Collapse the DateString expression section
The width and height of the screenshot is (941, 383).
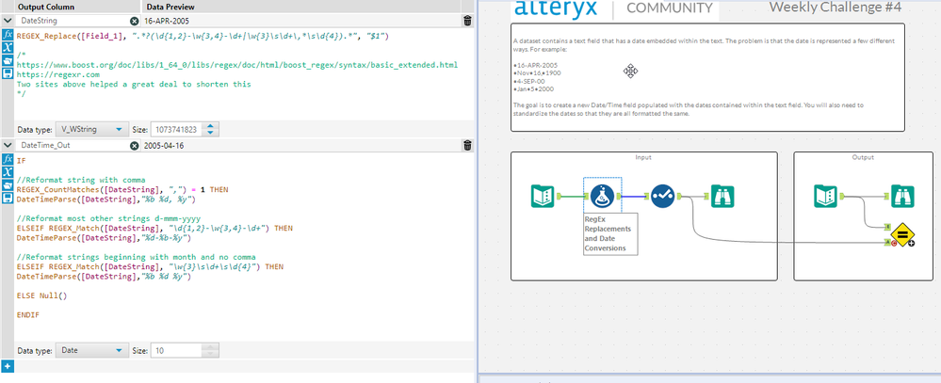(x=8, y=21)
